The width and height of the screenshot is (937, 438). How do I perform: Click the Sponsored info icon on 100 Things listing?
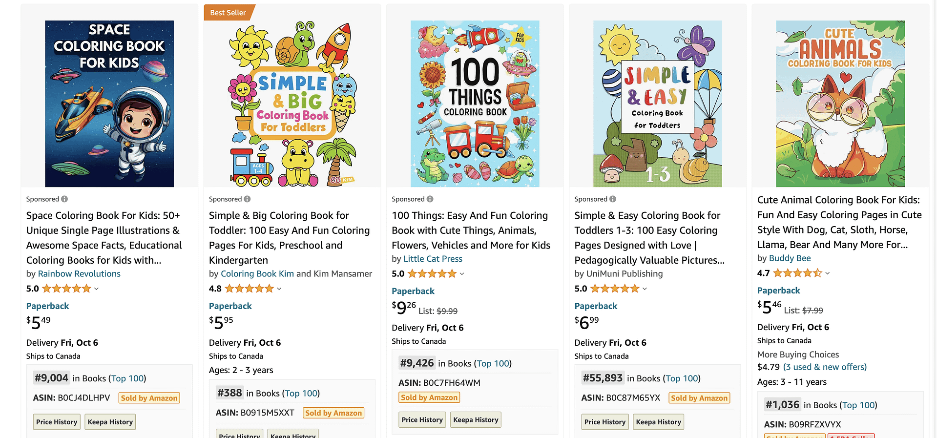tap(430, 199)
